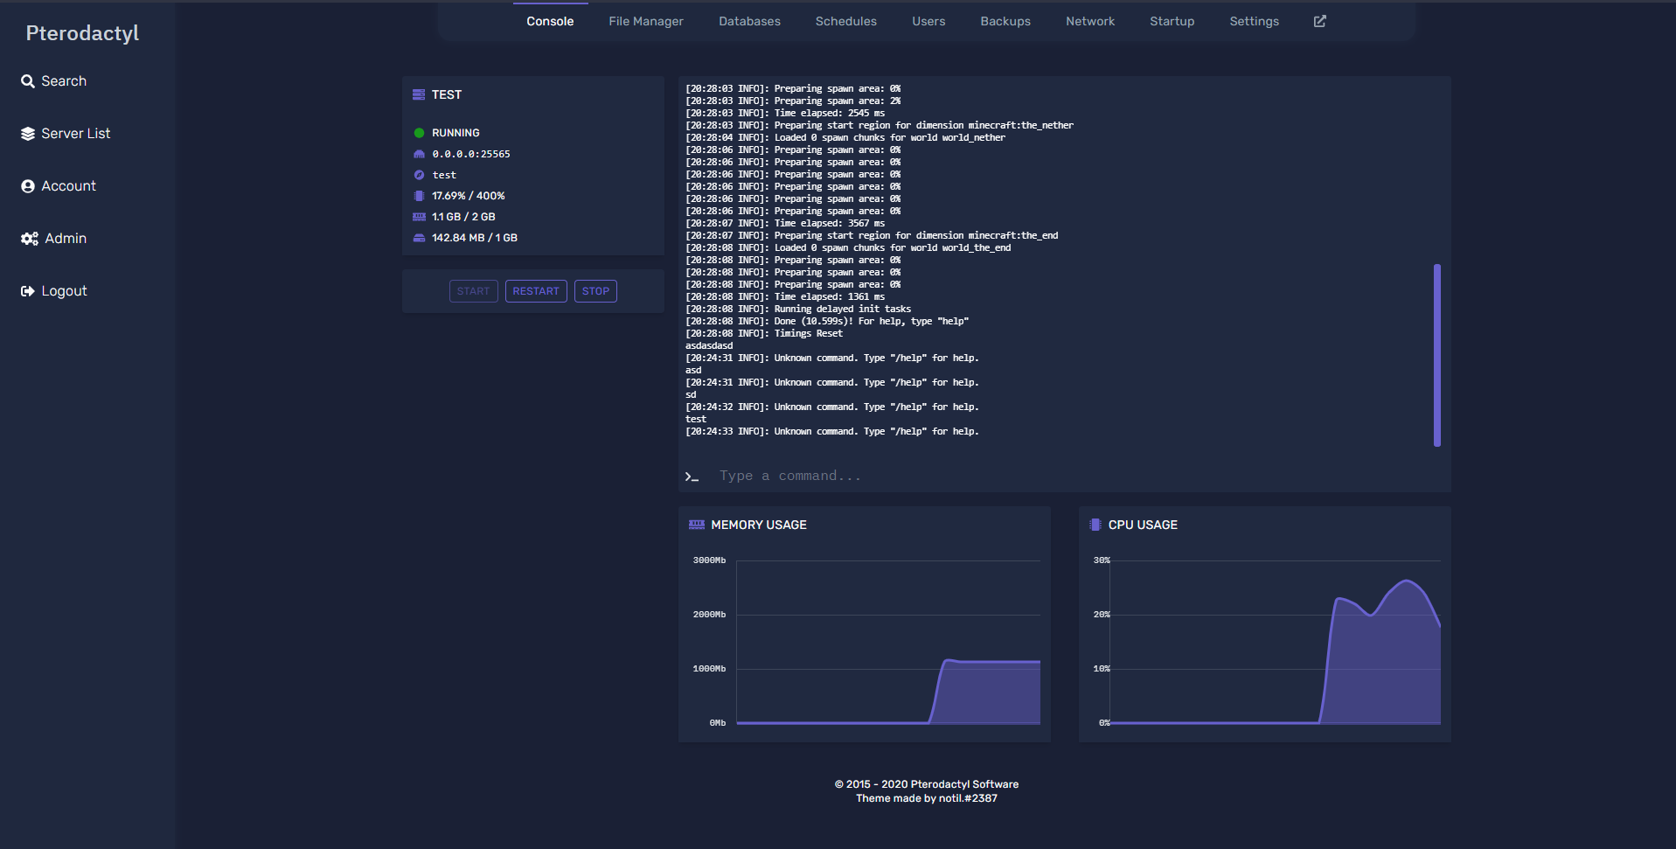Click the Server List stack icon

click(28, 134)
